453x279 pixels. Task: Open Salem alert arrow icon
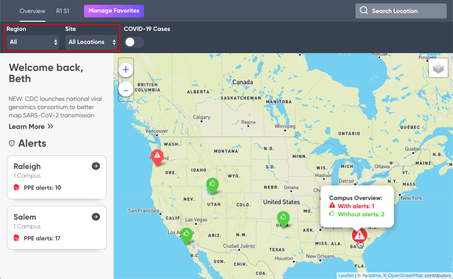click(96, 217)
